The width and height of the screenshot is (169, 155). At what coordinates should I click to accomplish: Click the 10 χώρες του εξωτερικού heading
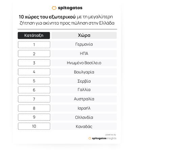click(47, 17)
